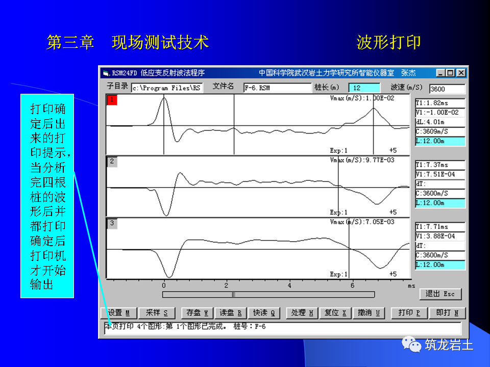
Task: Undo with the 撤消 U button
Action: 369,312
